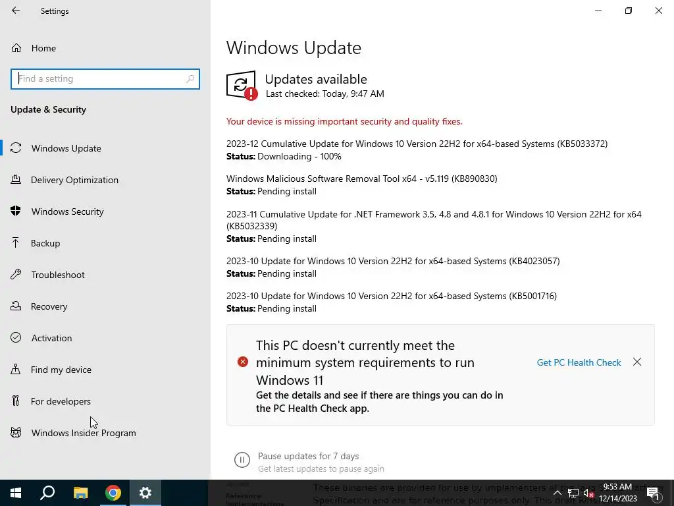Click the KB4023057 update entry

393,261
